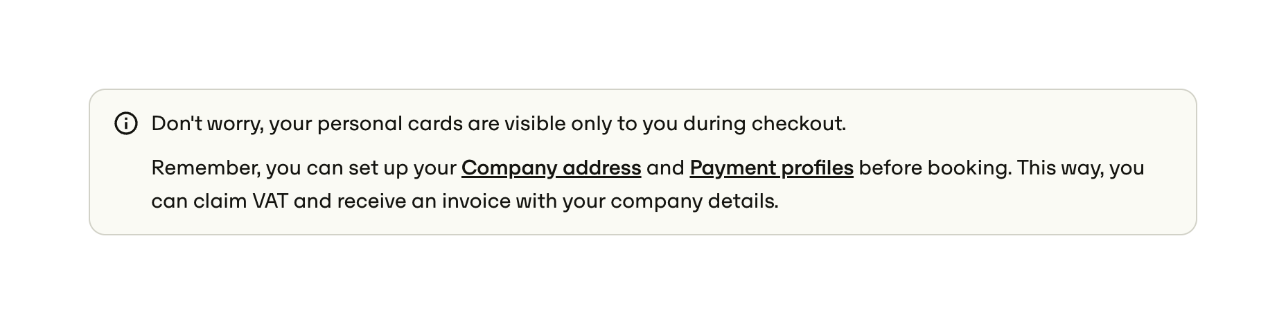Image resolution: width=1286 pixels, height=324 pixels.
Task: Open the Company address link
Action: point(551,168)
